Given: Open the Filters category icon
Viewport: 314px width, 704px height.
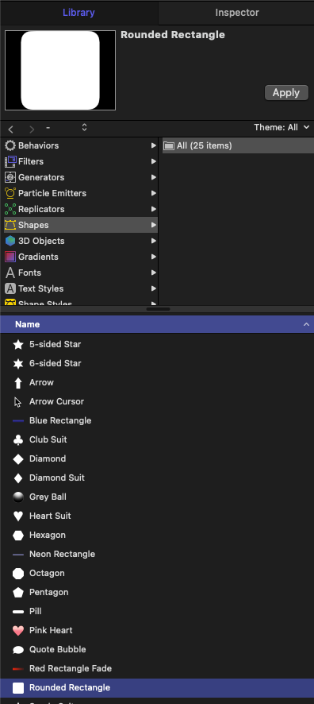Looking at the screenshot, I should coord(10,161).
